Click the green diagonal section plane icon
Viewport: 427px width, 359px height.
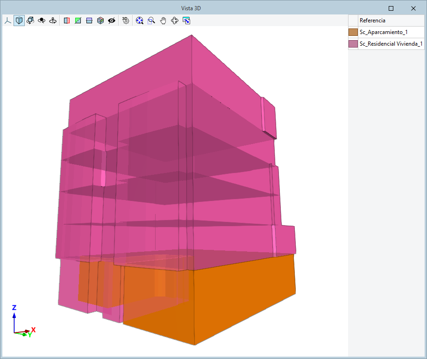[78, 21]
